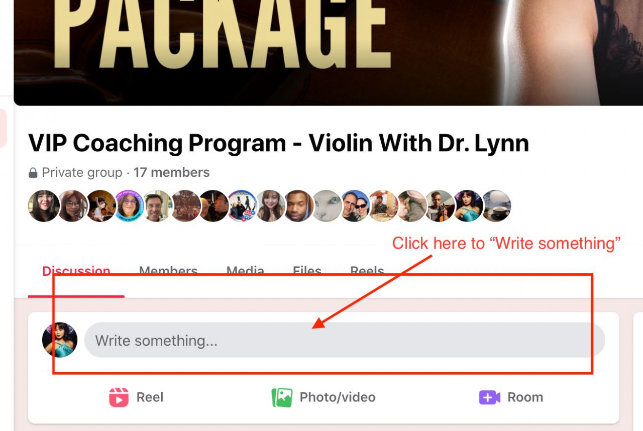The width and height of the screenshot is (643, 431).
Task: Click the masked violin player avatar
Action: [x=101, y=206]
